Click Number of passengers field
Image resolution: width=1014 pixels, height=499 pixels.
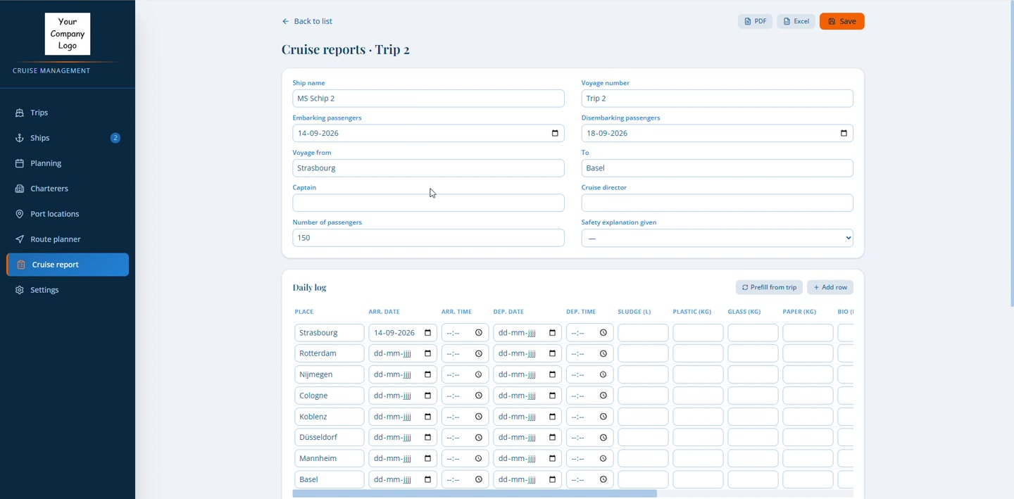point(428,238)
